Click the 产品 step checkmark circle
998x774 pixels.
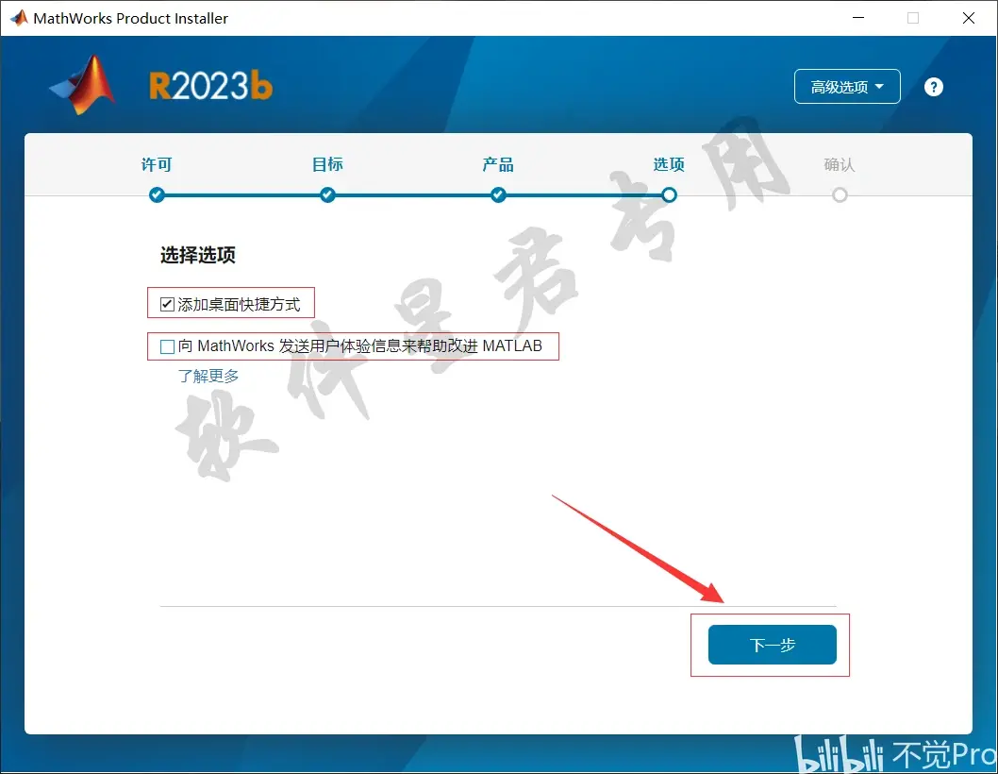498,195
